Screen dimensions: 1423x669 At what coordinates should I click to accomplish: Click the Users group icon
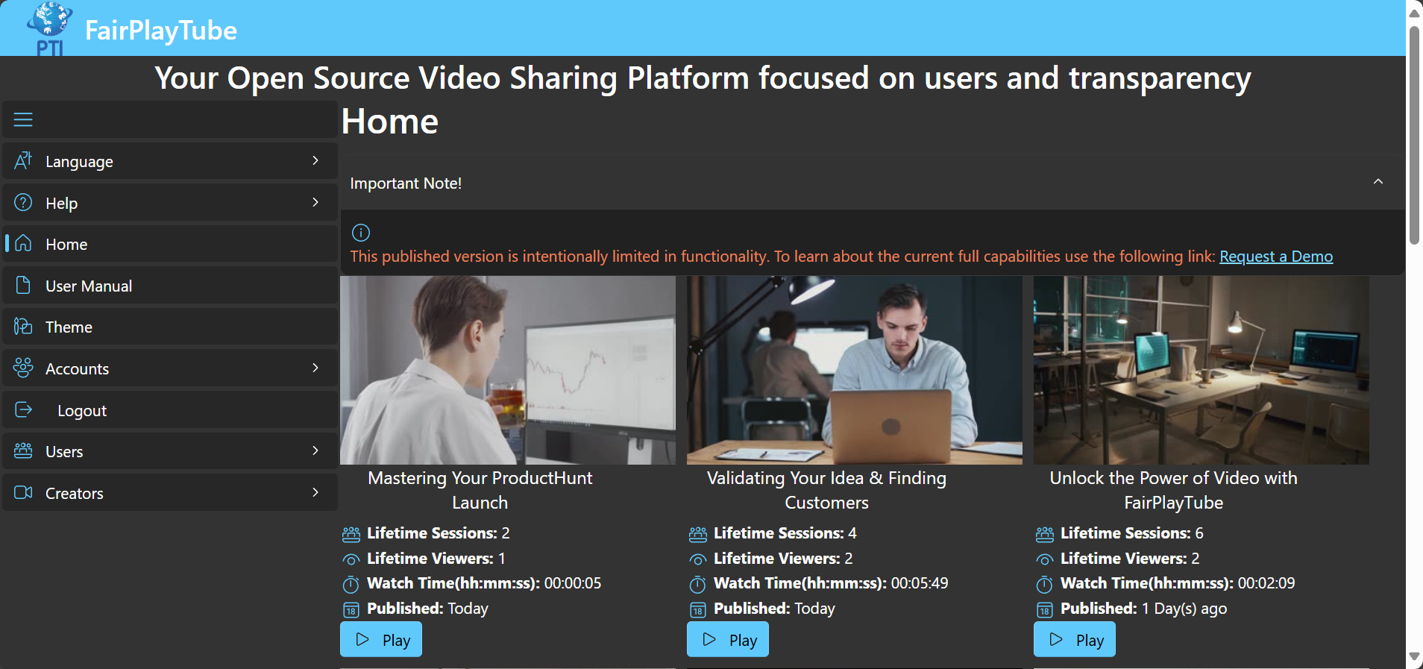tap(23, 450)
